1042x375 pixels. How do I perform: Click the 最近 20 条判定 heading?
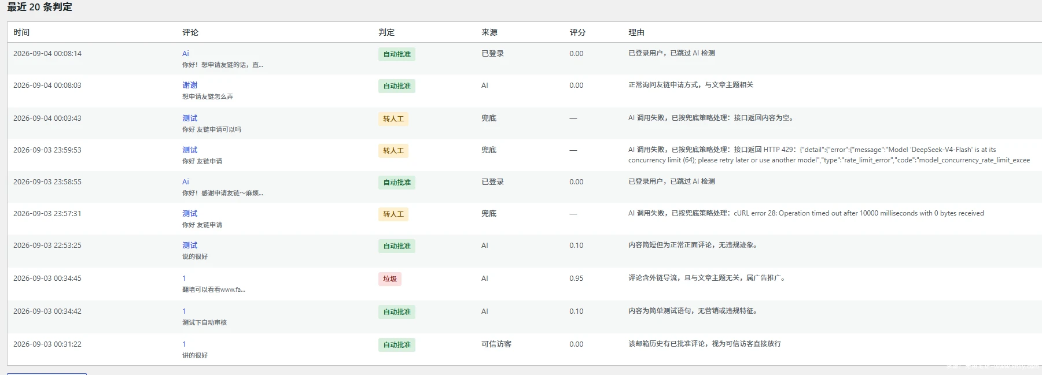(x=39, y=7)
